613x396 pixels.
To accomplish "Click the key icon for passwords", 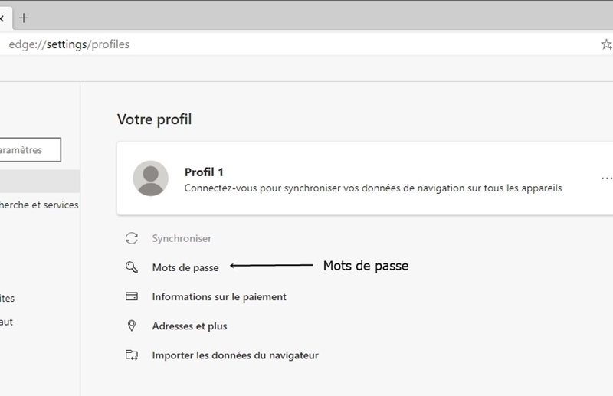I will coord(132,267).
